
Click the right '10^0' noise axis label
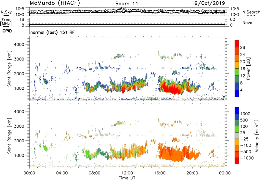(234, 15)
